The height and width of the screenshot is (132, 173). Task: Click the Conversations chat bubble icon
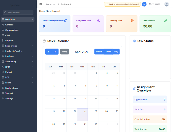(3, 30)
